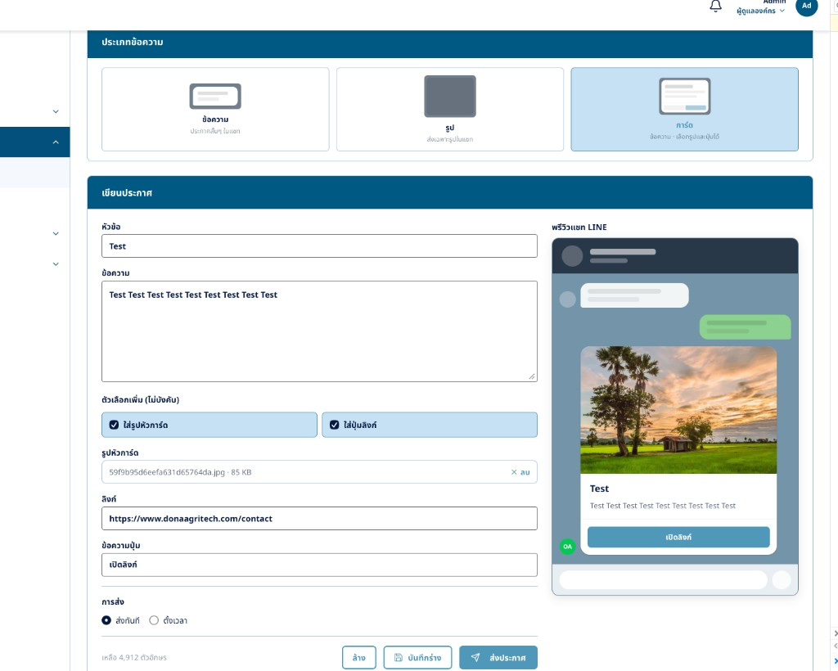838x671 pixels.
Task: Collapse the highlighted sidebar section chevron
Action: click(x=56, y=142)
